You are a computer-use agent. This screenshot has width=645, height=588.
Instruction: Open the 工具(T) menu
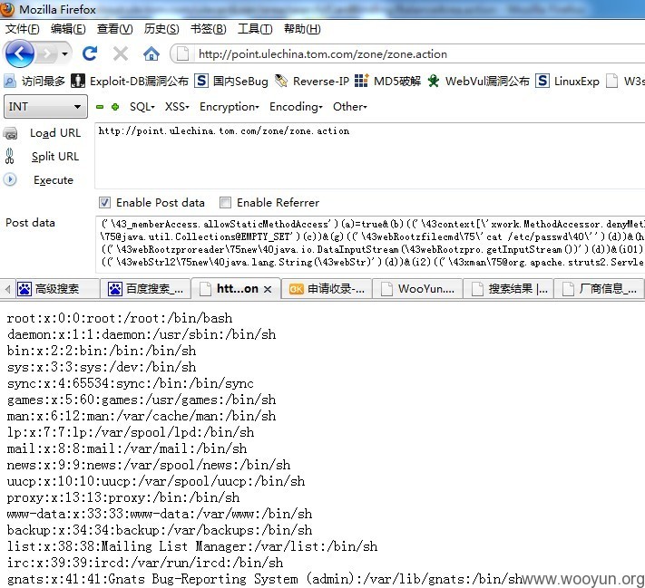(255, 29)
